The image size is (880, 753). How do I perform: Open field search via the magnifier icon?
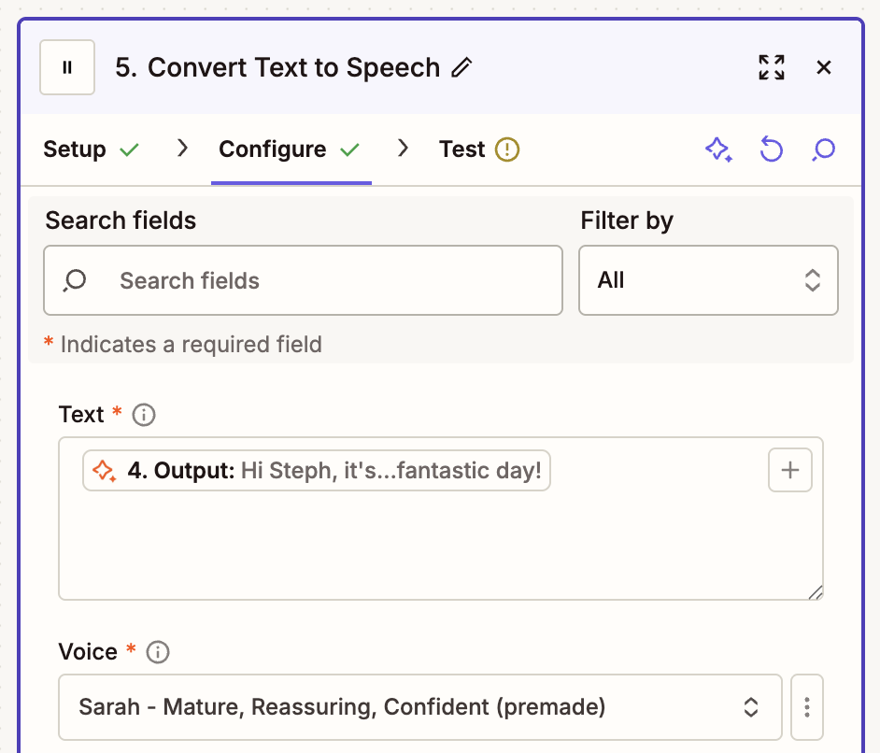point(823,149)
